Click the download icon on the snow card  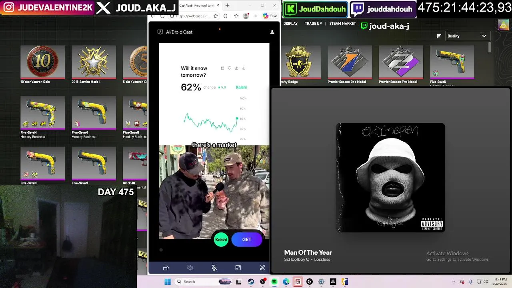coord(244,68)
